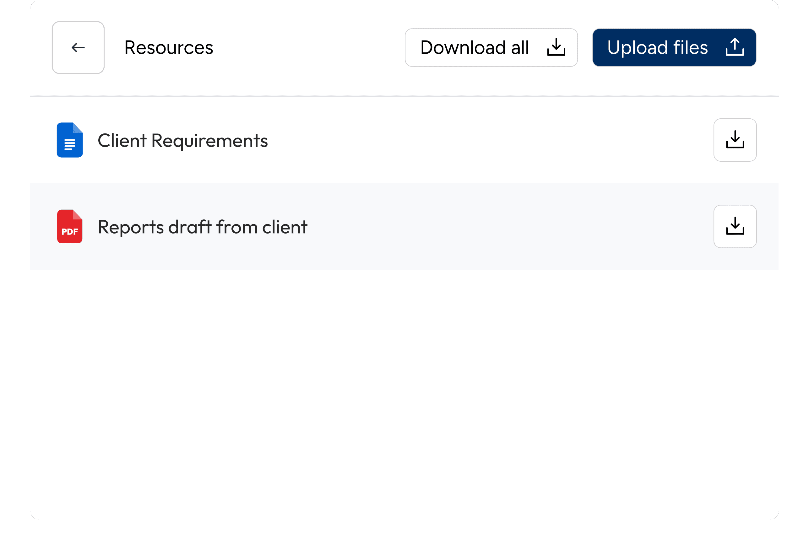Click the download tray icon beside Download all
Screen dimensions: 809x550
pos(556,47)
